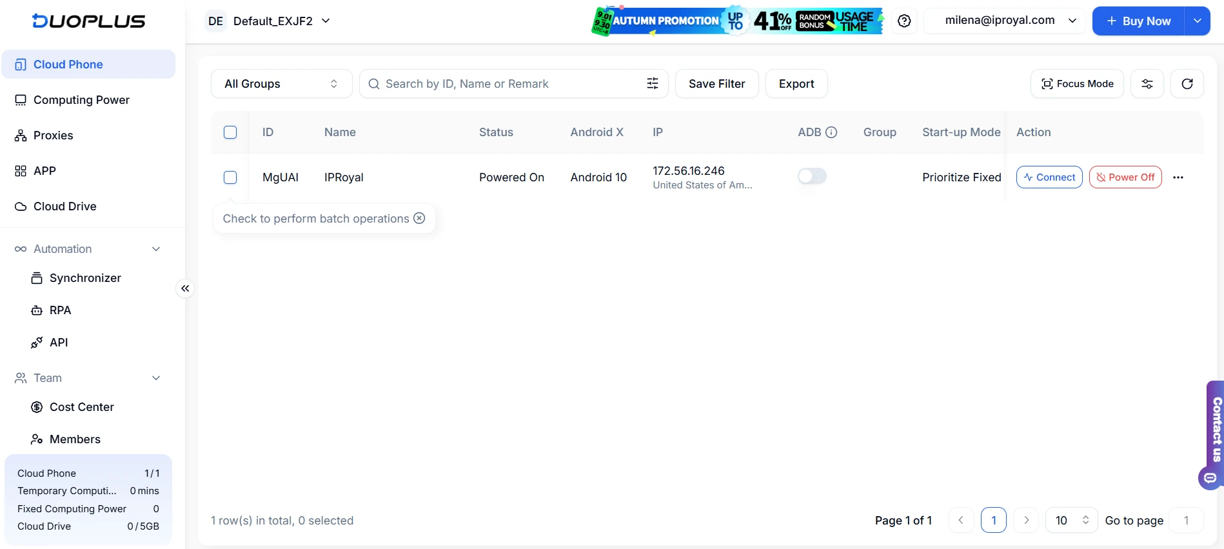This screenshot has height=549, width=1224.
Task: Collapse sidebar with double-chevron icon
Action: pos(185,288)
